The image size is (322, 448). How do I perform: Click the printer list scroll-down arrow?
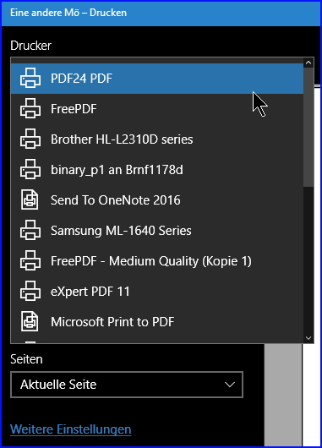[308, 338]
